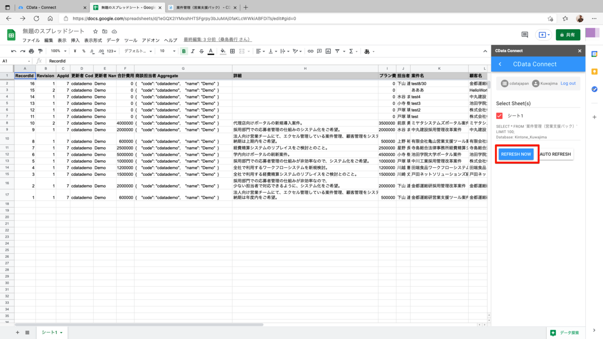Open the cell borders tool

pos(232,51)
